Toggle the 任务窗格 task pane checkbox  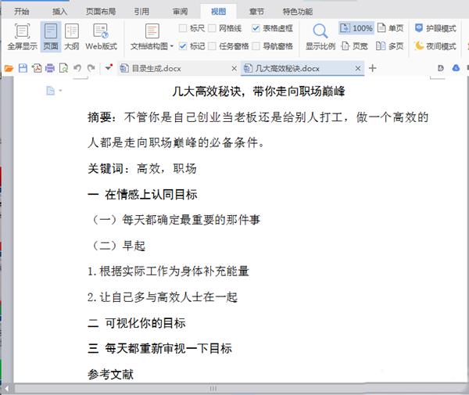(212, 46)
